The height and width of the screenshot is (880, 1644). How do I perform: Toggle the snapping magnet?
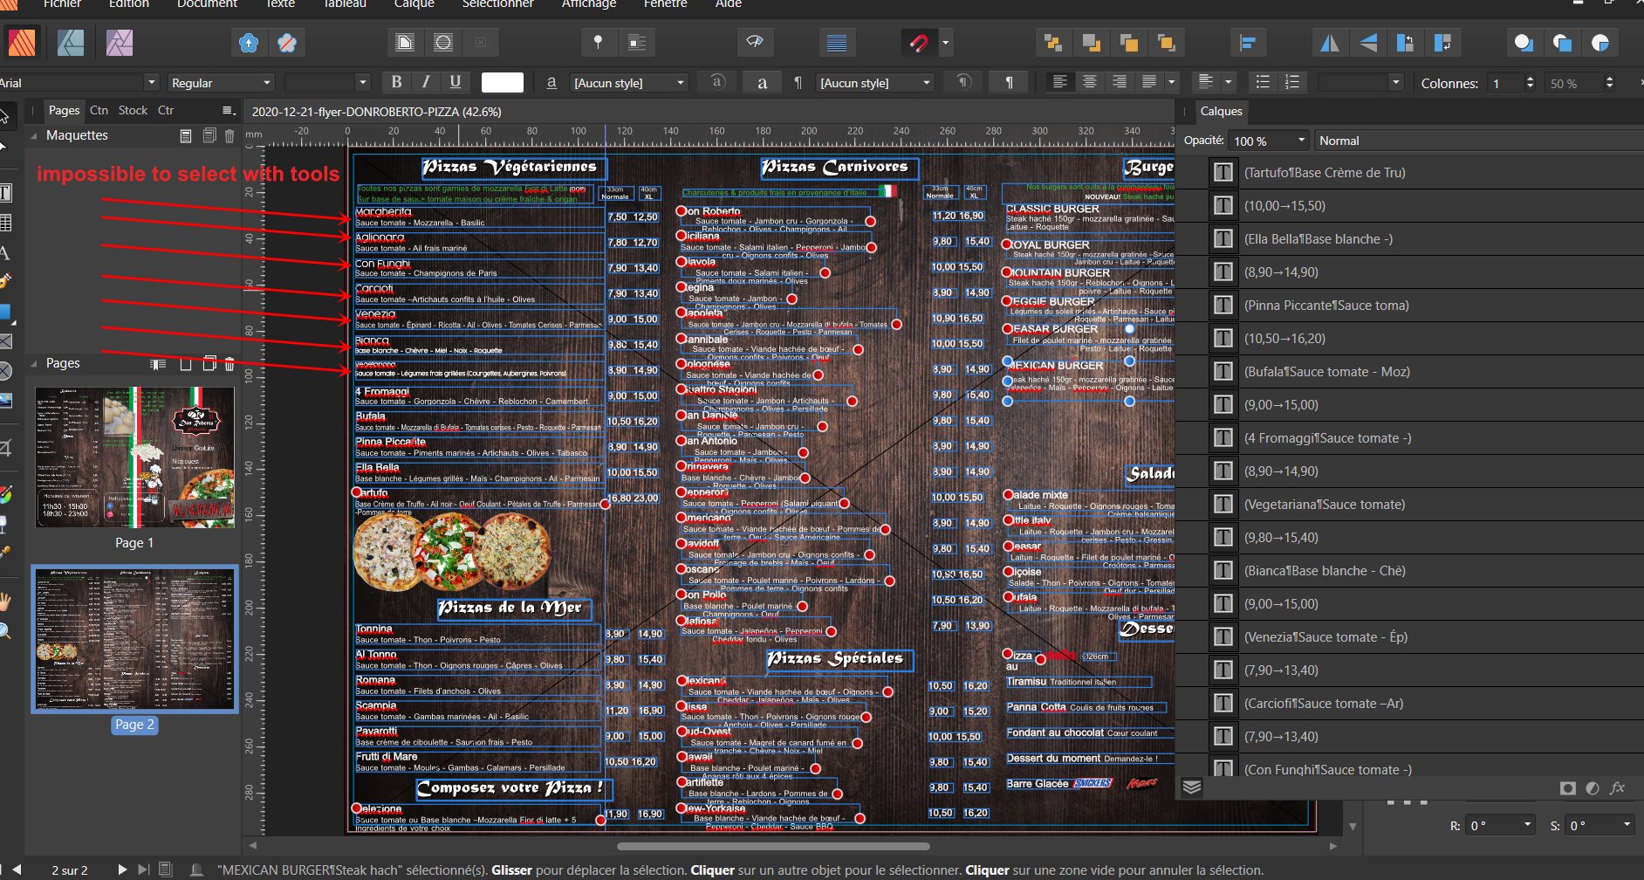point(918,42)
